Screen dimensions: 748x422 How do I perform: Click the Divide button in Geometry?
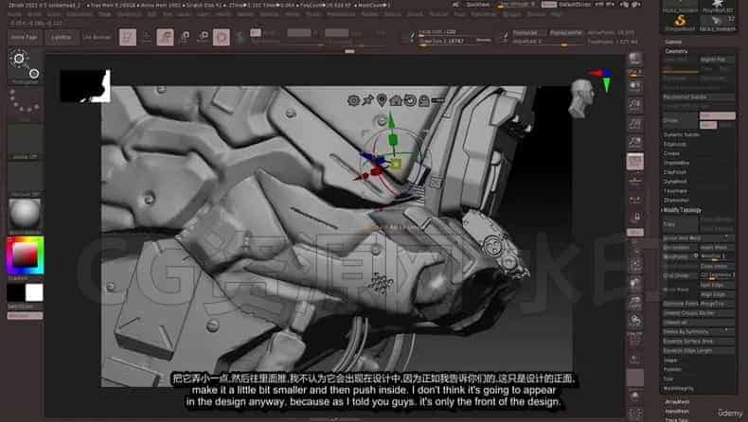[x=680, y=121]
